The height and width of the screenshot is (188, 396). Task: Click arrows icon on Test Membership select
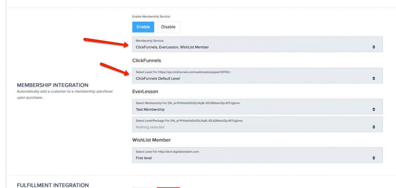pos(374,109)
